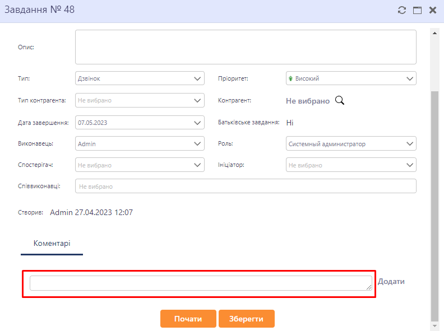Switch to the Коментарі tab
The width and height of the screenshot is (444, 331).
(x=52, y=244)
